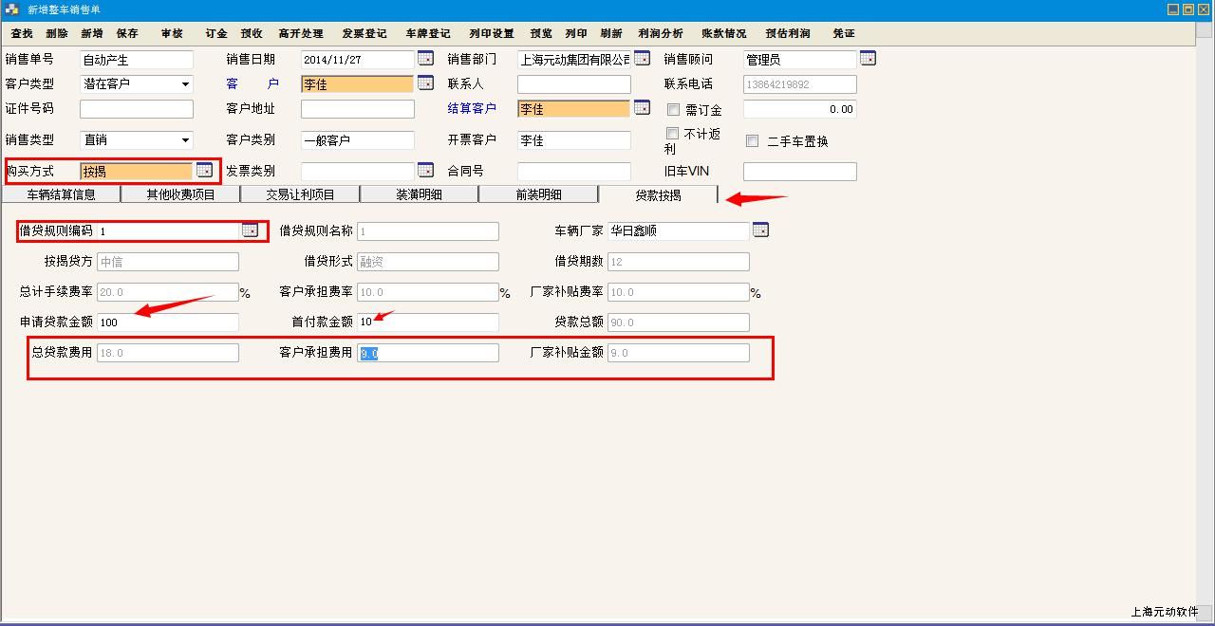Open the 装潢明细 tab
Image resolution: width=1215 pixels, height=626 pixels.
tap(419, 194)
